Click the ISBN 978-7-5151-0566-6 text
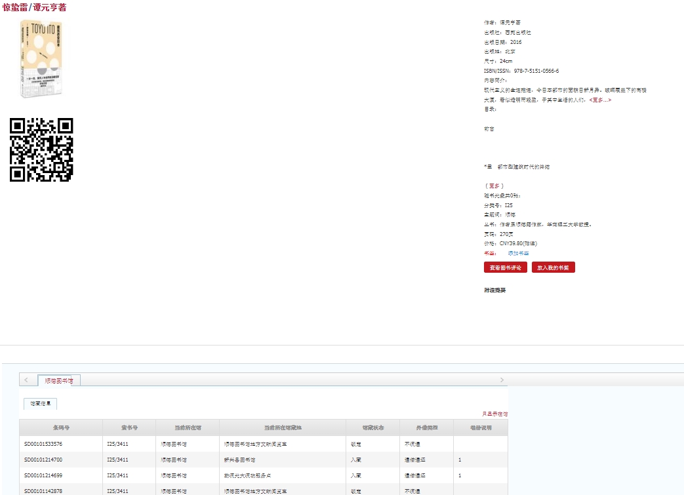The width and height of the screenshot is (684, 495). coord(536,71)
